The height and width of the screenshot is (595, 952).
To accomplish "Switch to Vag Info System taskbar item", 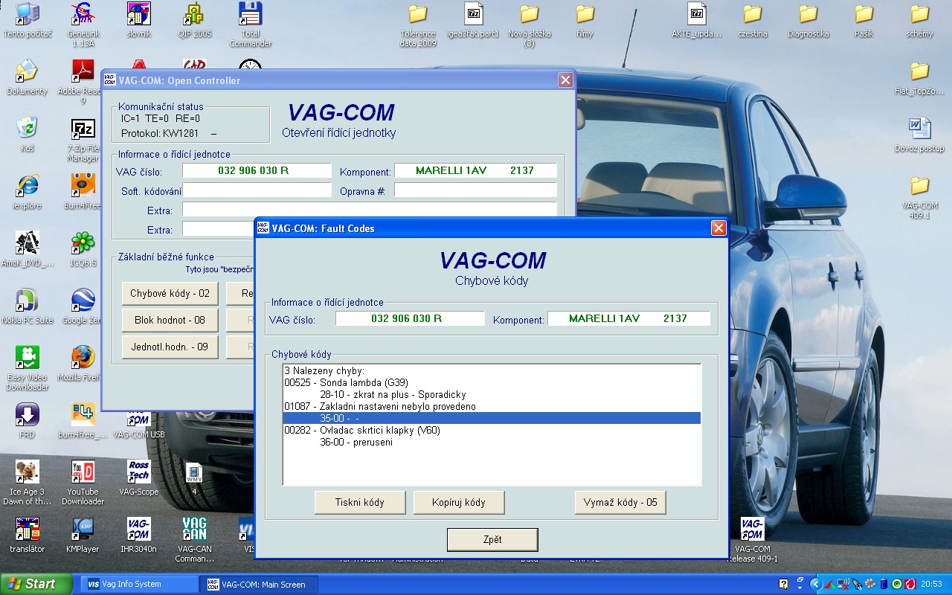I will pyautogui.click(x=139, y=585).
